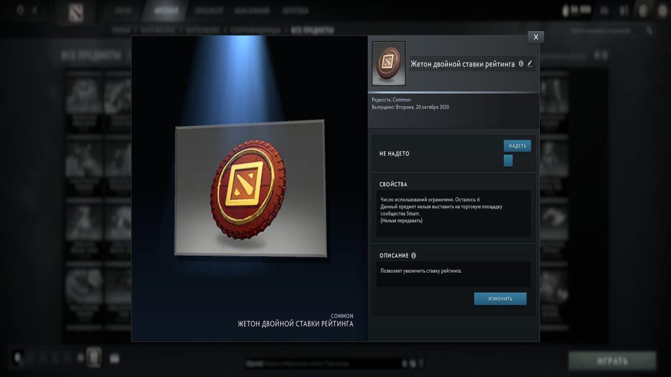This screenshot has width=671, height=377.
Task: Click the large token preview image
Action: (250, 188)
